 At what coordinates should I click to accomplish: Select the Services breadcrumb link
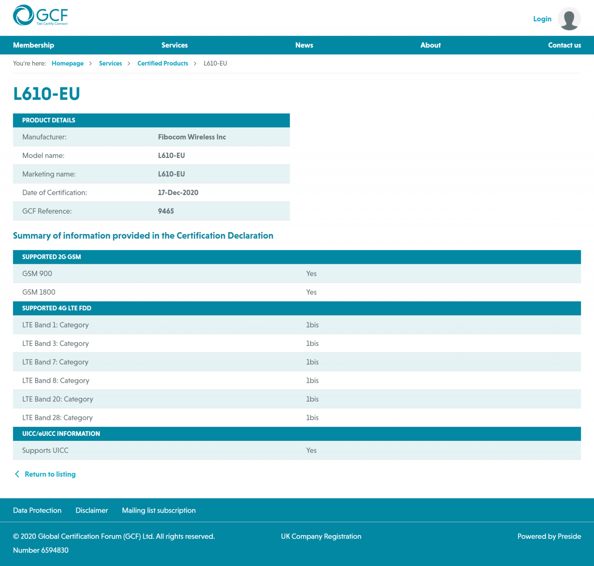tap(110, 63)
